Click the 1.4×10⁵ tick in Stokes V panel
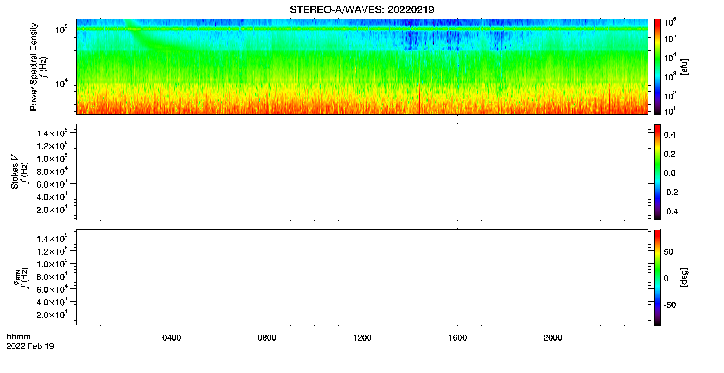 tap(52, 133)
